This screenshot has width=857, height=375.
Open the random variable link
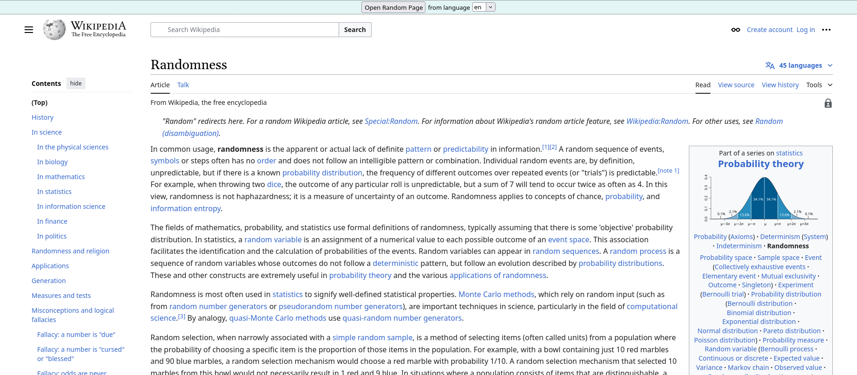273,239
